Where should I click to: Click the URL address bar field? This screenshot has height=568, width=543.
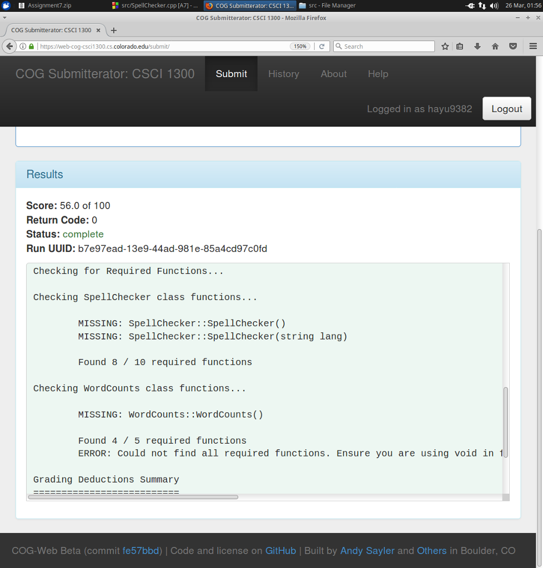click(x=163, y=47)
